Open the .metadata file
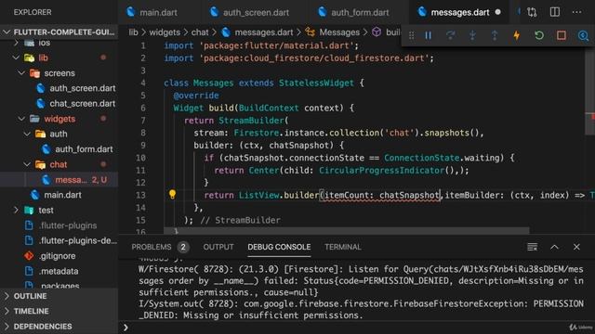 (x=59, y=271)
